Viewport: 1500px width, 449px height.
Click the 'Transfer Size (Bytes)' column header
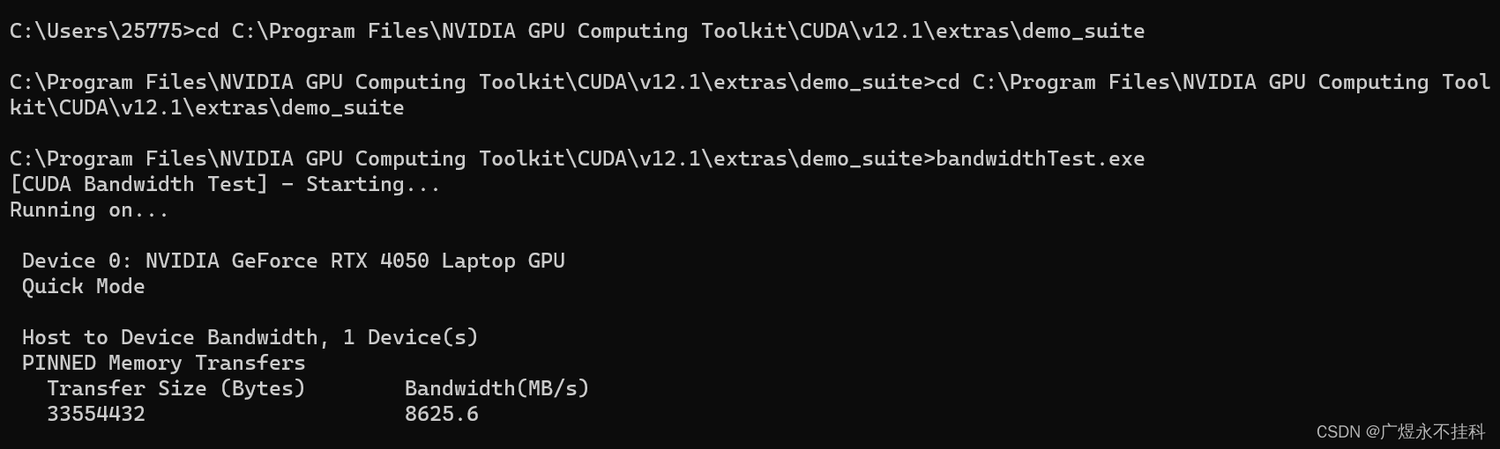tap(176, 388)
